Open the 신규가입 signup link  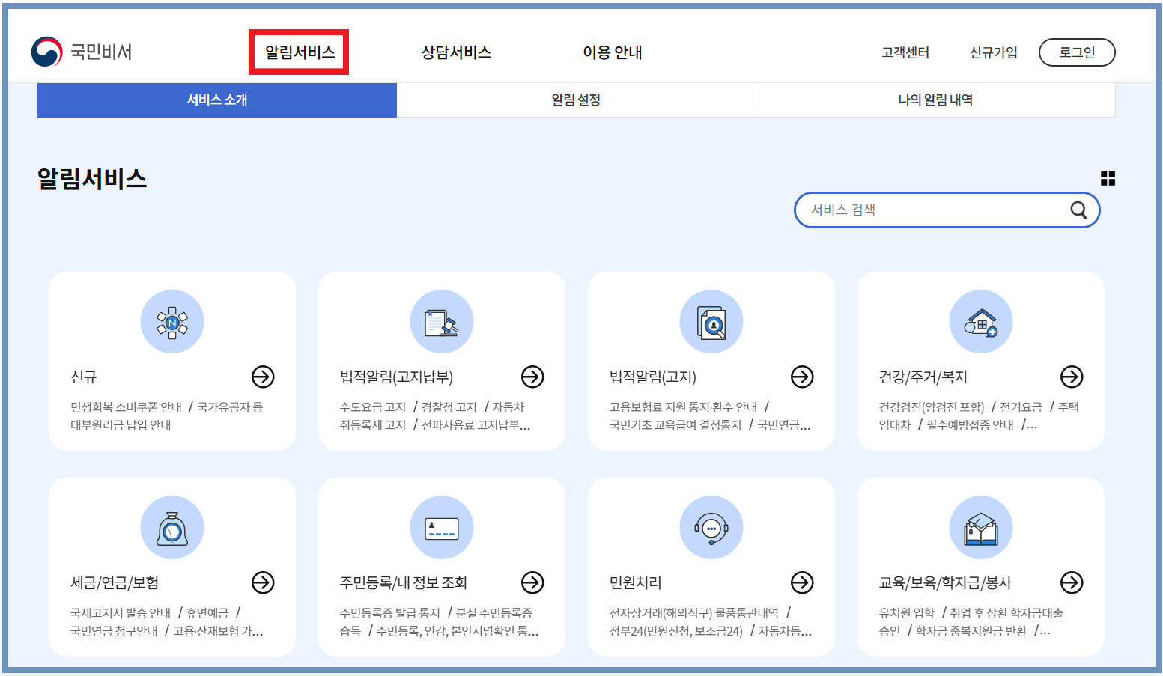(x=992, y=52)
